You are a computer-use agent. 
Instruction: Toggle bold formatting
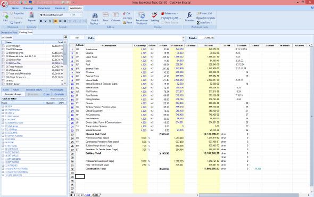pos(41,21)
